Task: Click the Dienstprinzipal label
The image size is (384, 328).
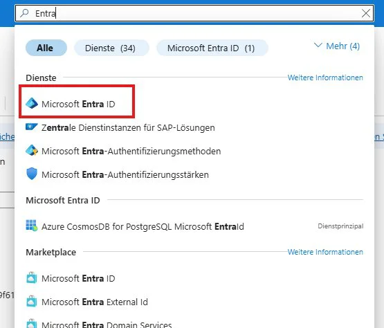Action: (340, 226)
